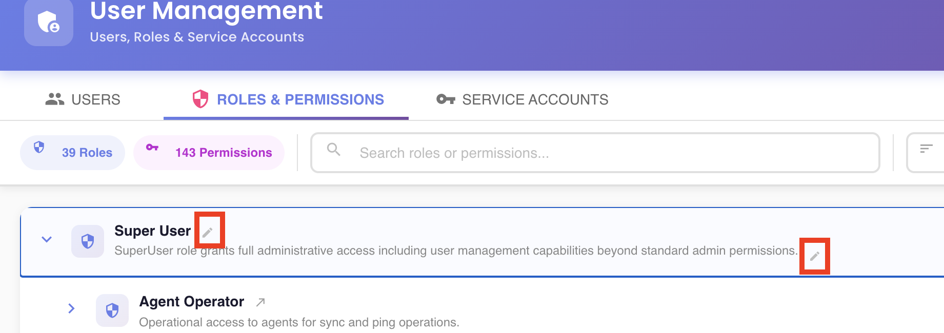Click the key icon in Permissions chip

click(152, 148)
